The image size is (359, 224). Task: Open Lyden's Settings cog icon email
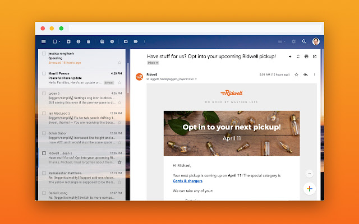pyautogui.click(x=82, y=98)
